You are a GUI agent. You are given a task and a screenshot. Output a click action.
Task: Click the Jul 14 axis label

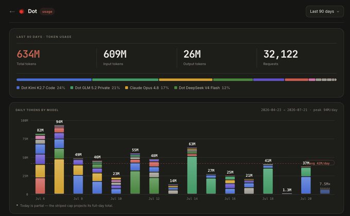pyautogui.click(x=192, y=199)
